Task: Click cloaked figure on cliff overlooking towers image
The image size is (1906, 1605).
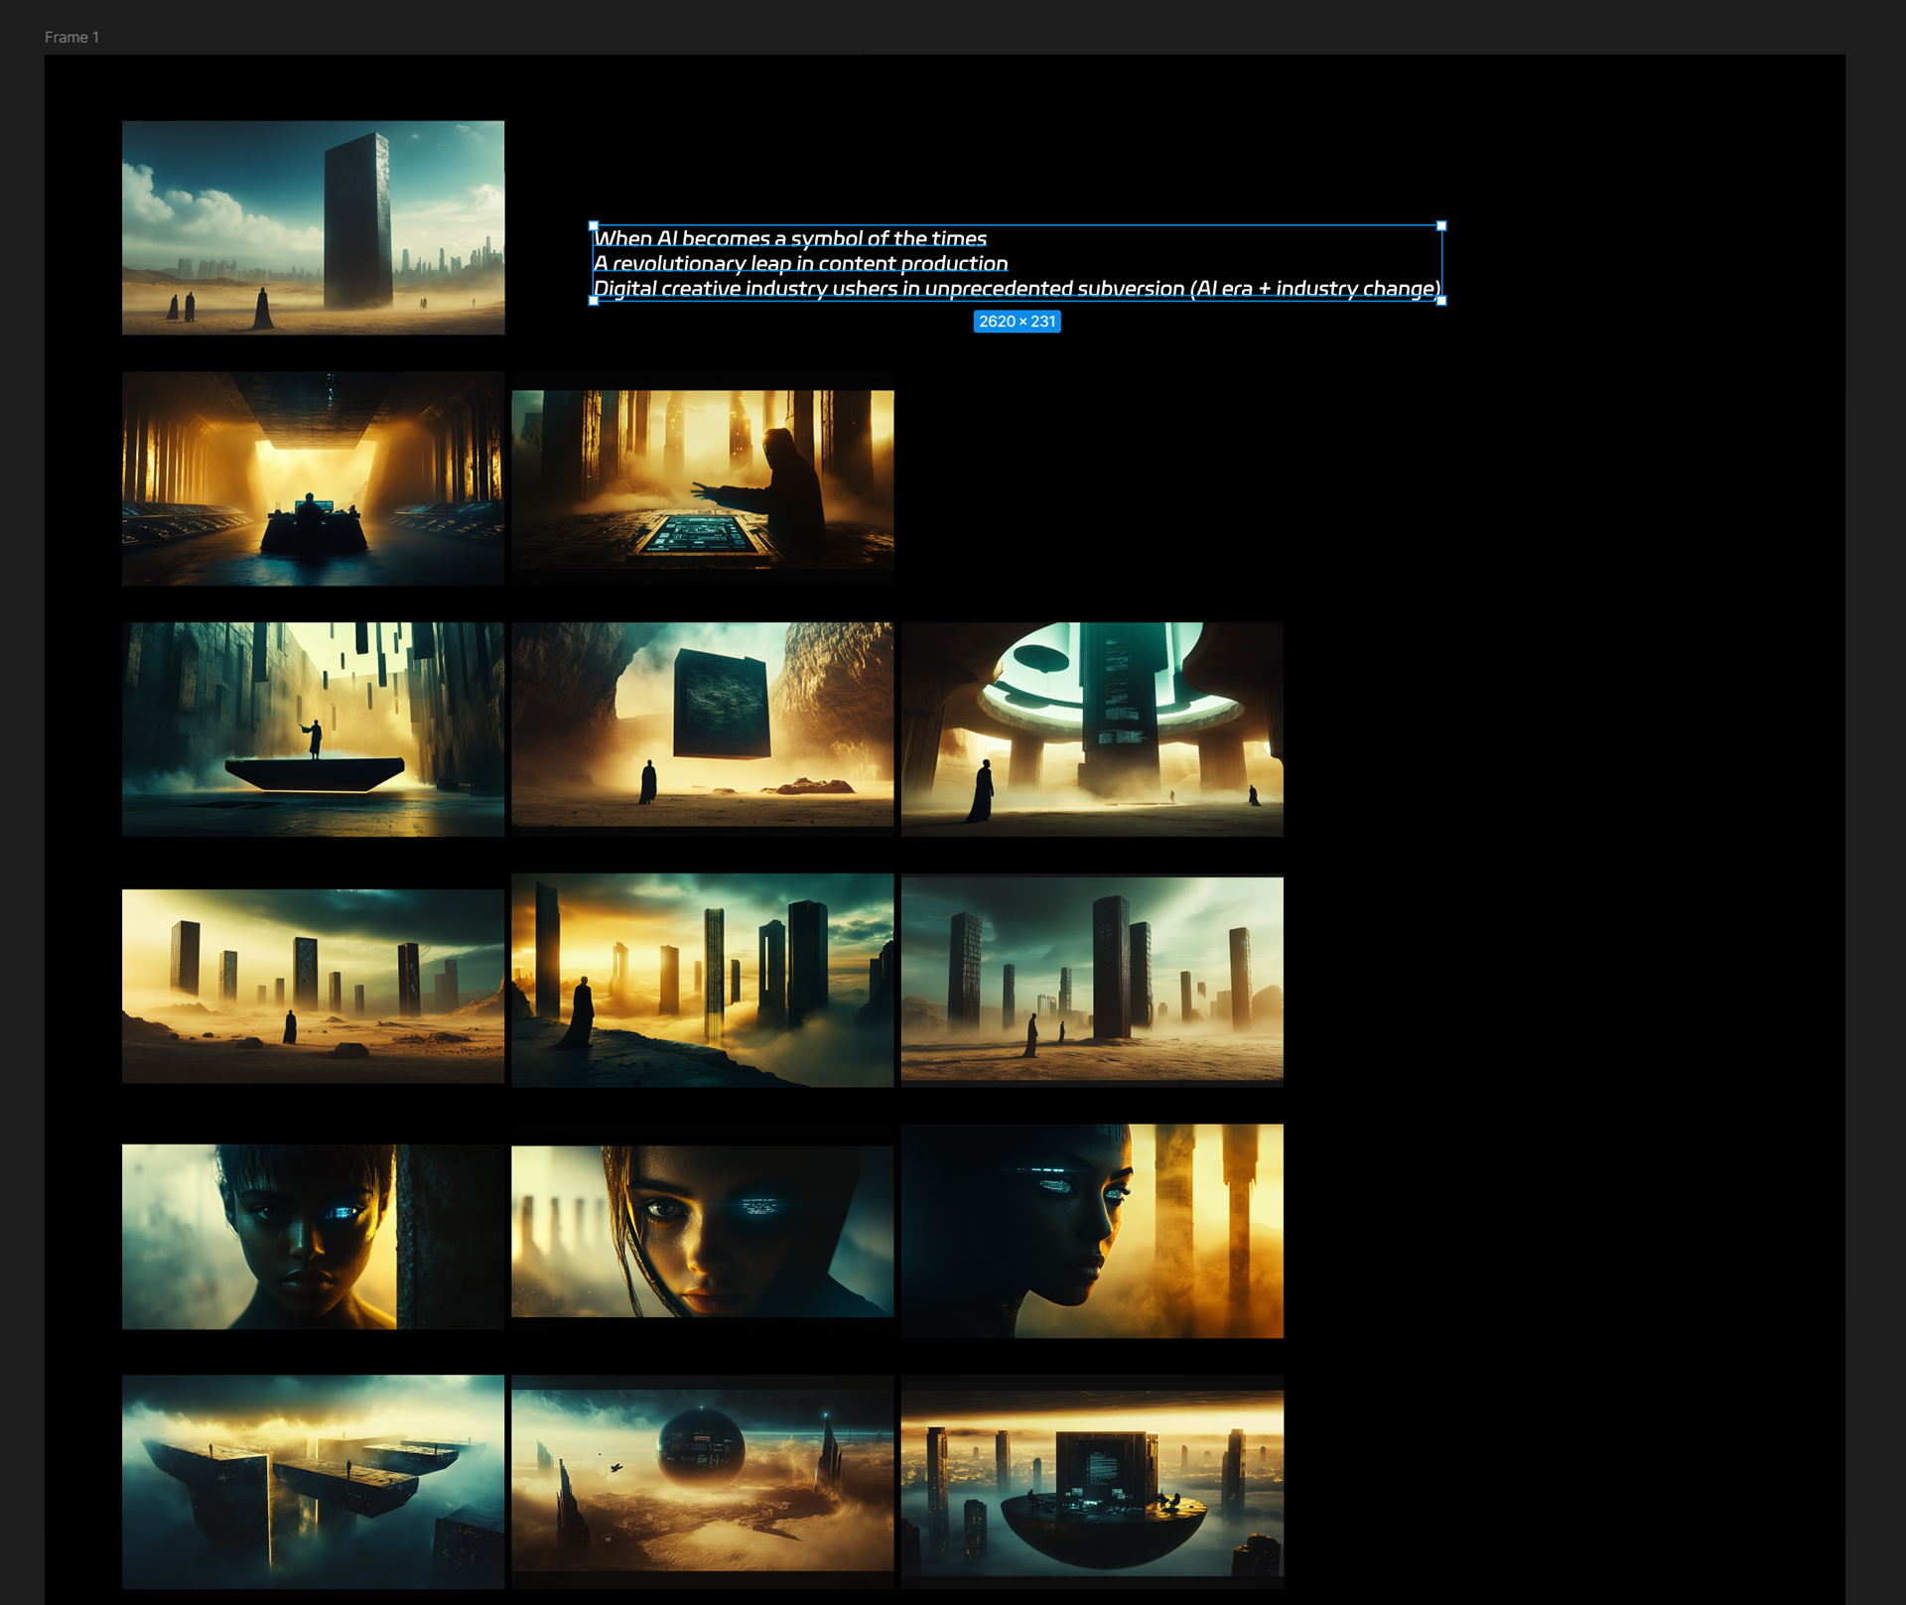Action: coord(702,980)
